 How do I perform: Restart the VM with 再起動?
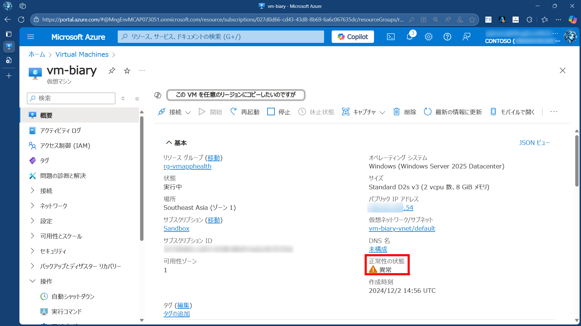245,112
